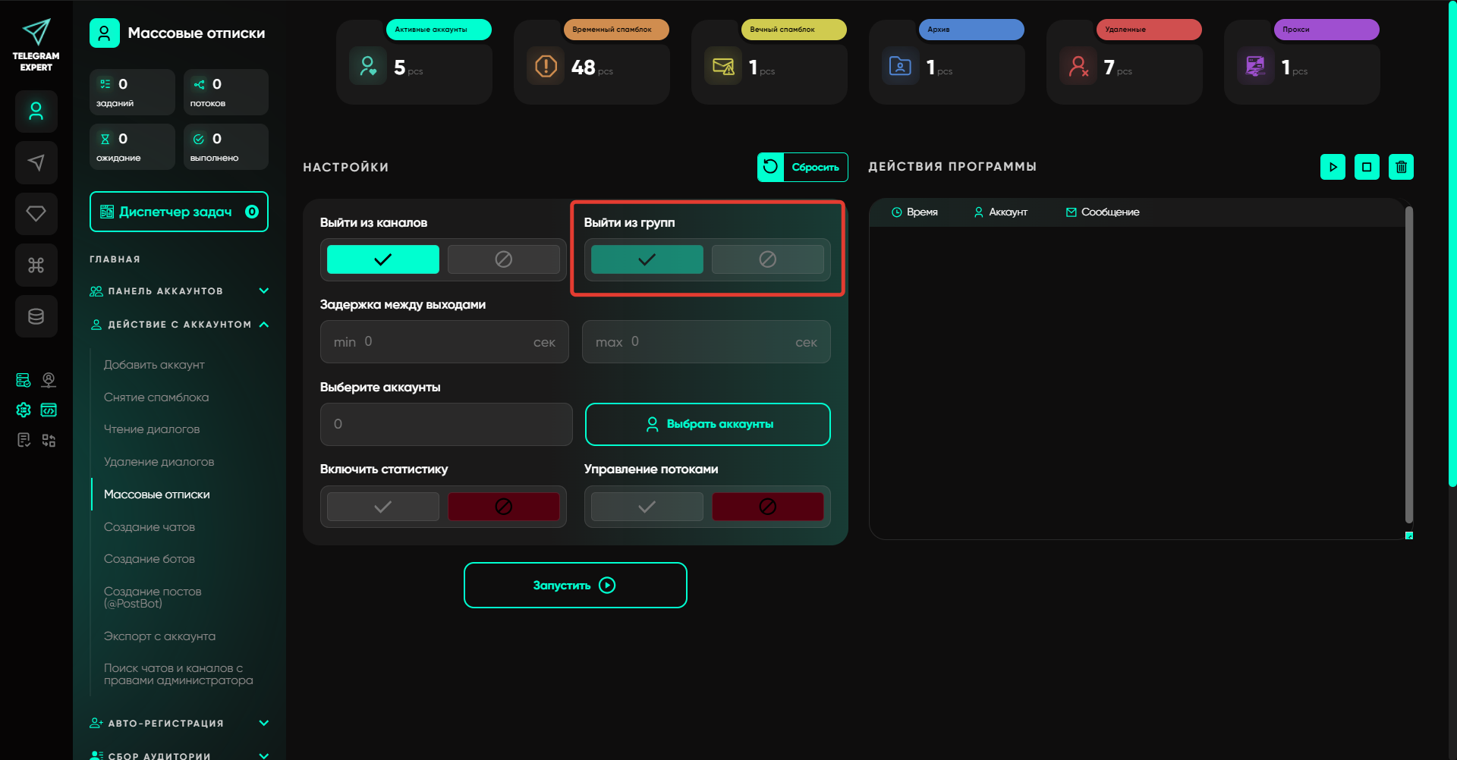The width and height of the screenshot is (1457, 760).
Task: Open the Создание ботов menu item
Action: pos(149,559)
